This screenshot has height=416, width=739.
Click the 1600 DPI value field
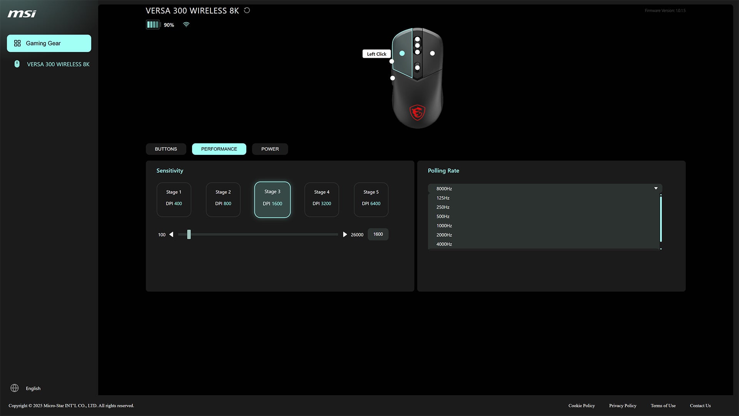point(378,234)
